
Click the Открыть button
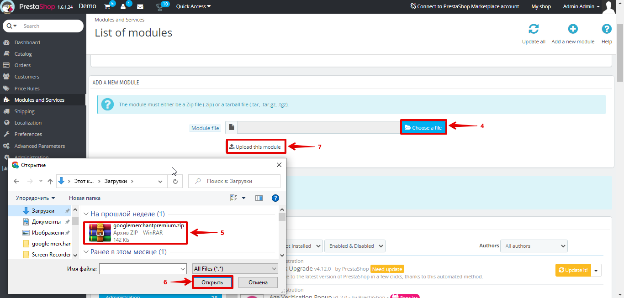pos(212,282)
